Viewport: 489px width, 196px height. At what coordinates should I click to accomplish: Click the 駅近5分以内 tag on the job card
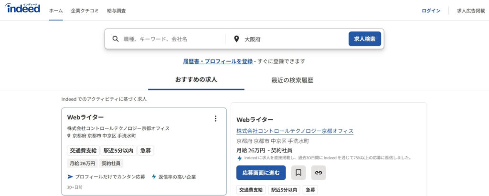pyautogui.click(x=118, y=151)
